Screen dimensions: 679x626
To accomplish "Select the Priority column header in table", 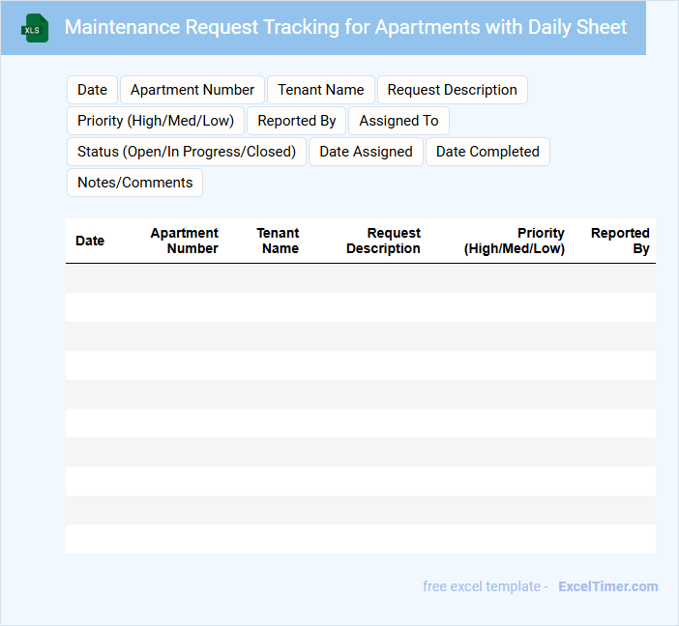I will (515, 241).
